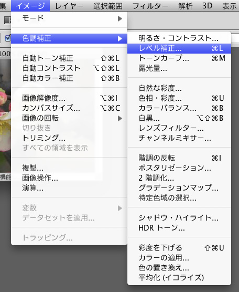Viewport: 239px width, 292px height.
Task: Click the 階調の反転 command
Action: (x=179, y=158)
